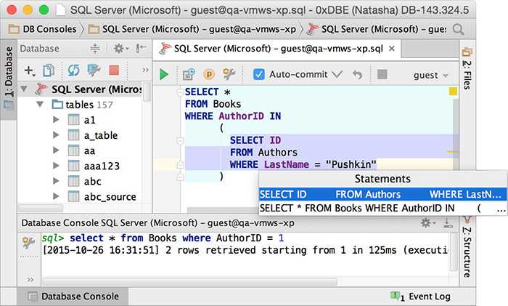This screenshot has width=508, height=306.
Task: Click the synchronize refresh icon in Database panel
Action: click(73, 71)
